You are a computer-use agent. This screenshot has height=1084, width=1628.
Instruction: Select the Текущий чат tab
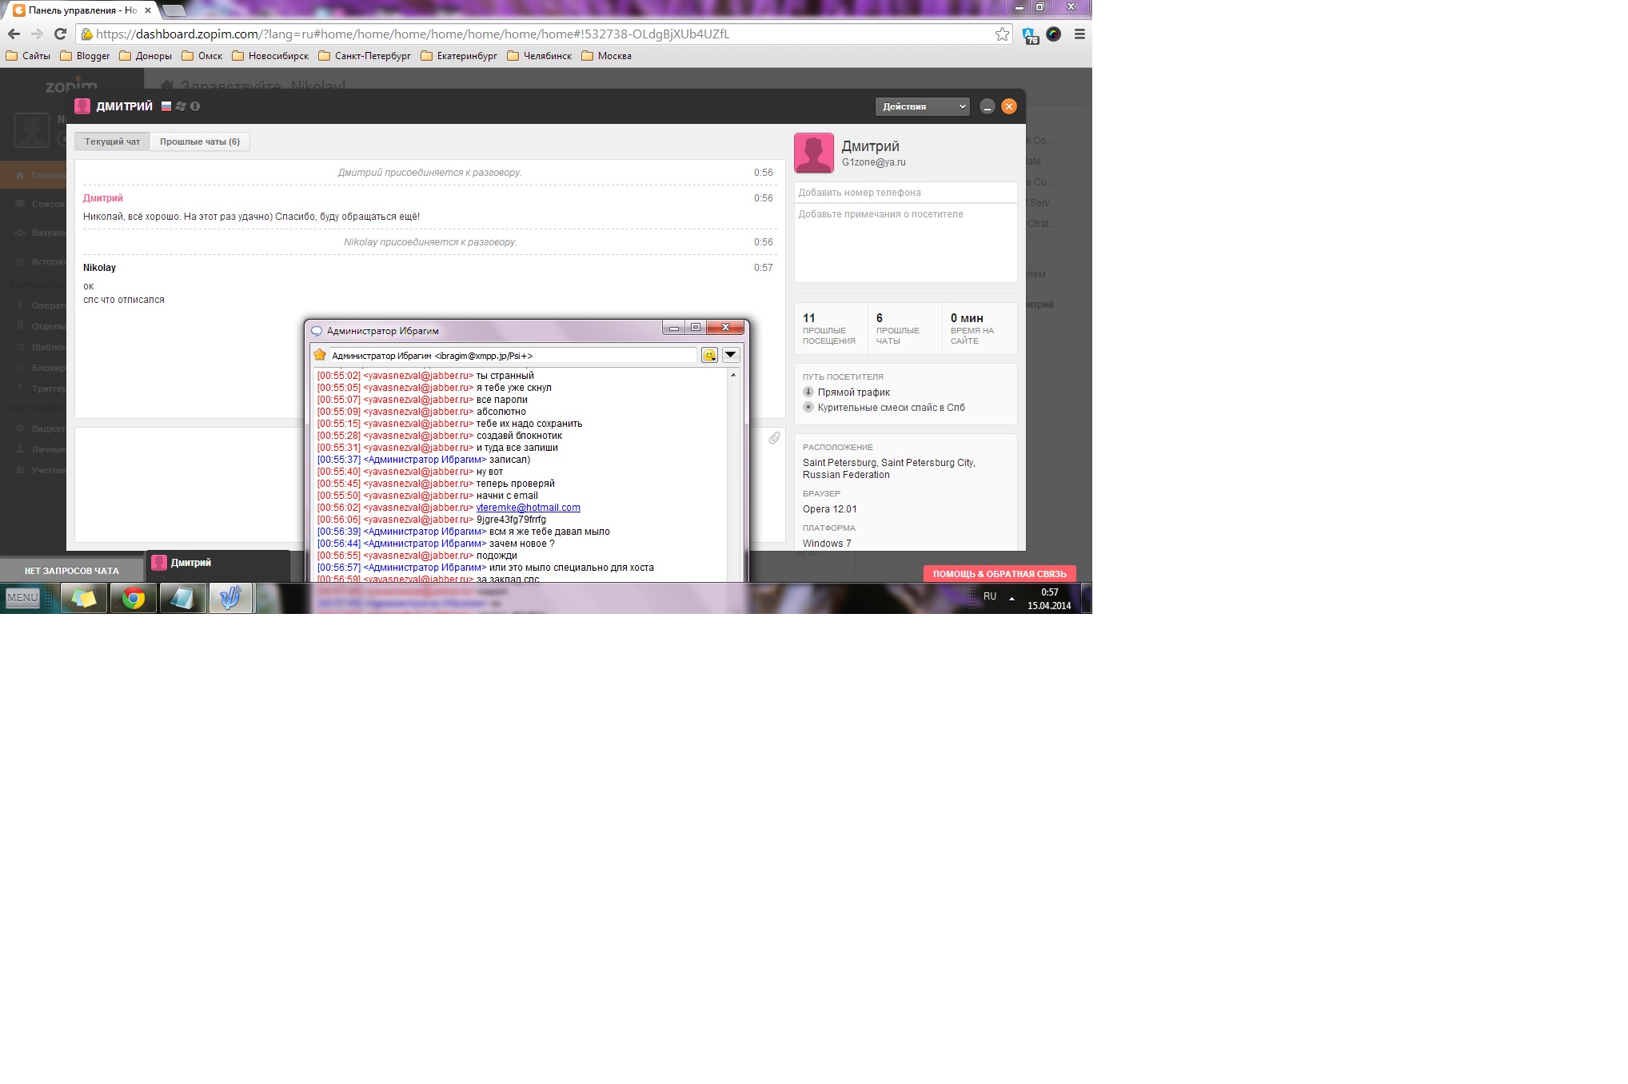tap(112, 141)
